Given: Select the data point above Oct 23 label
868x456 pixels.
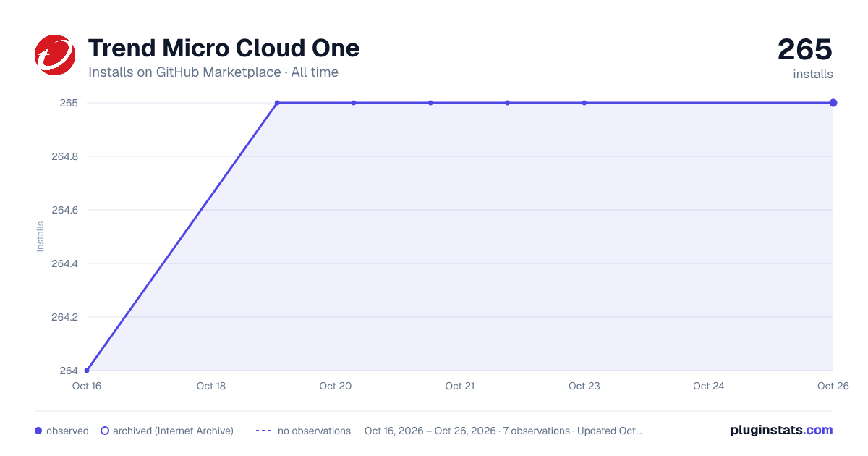Looking at the screenshot, I should click(x=584, y=103).
